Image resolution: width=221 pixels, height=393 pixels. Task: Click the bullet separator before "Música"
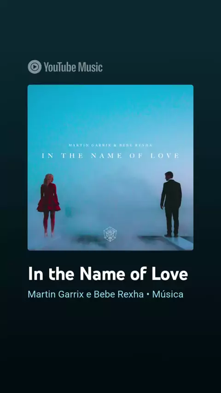tap(148, 295)
